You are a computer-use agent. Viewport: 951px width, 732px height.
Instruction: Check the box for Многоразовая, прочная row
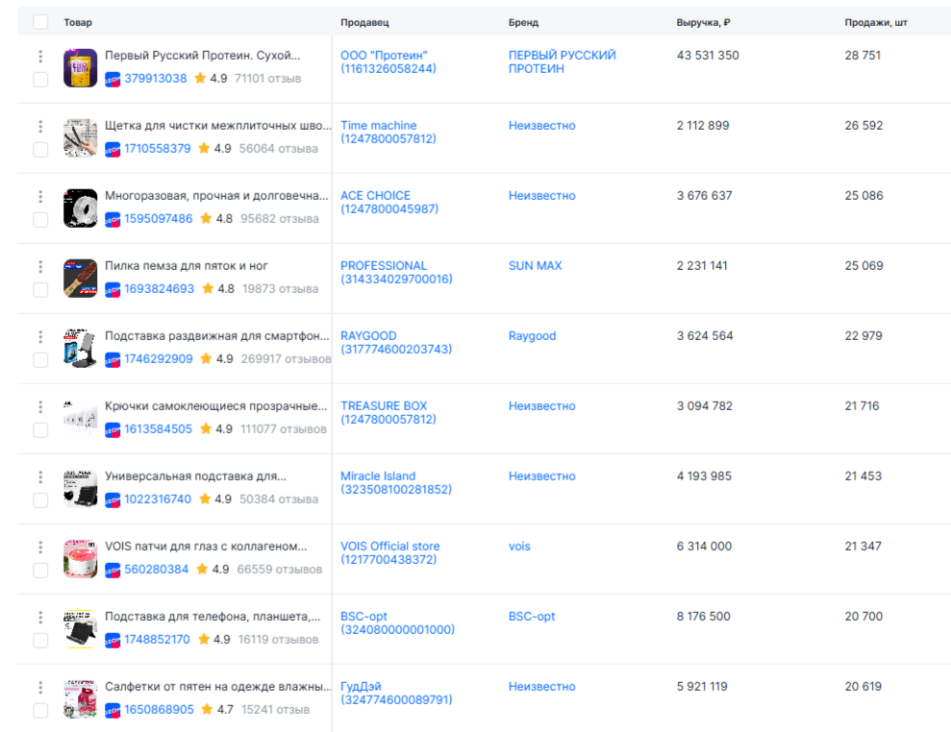(x=40, y=219)
